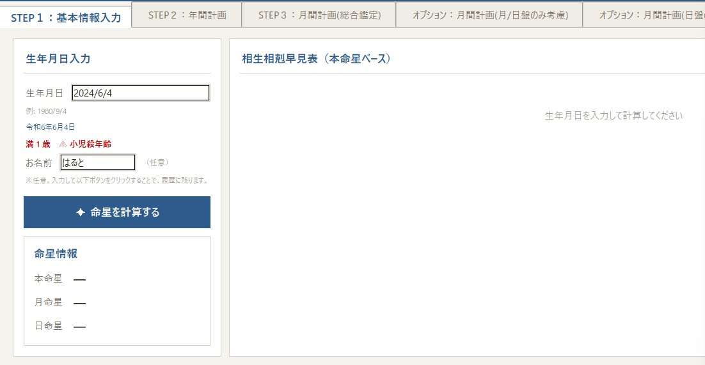Viewport: 705px width, 365px height.
Task: Click the 日命星 row label
Action: 48,325
